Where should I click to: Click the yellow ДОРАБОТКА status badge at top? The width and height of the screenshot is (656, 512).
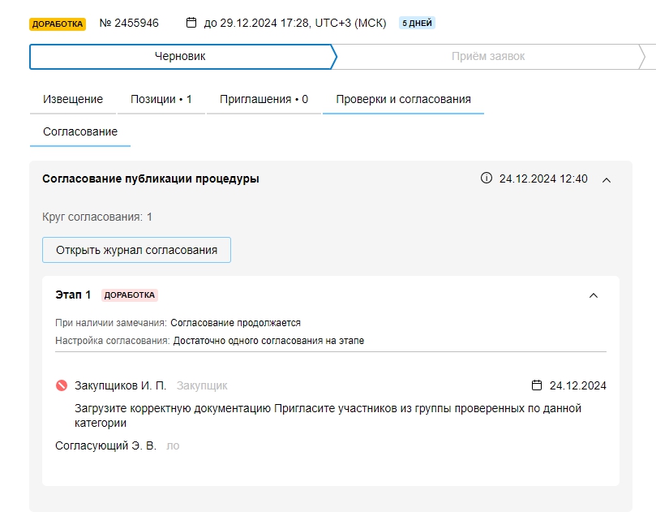(58, 24)
